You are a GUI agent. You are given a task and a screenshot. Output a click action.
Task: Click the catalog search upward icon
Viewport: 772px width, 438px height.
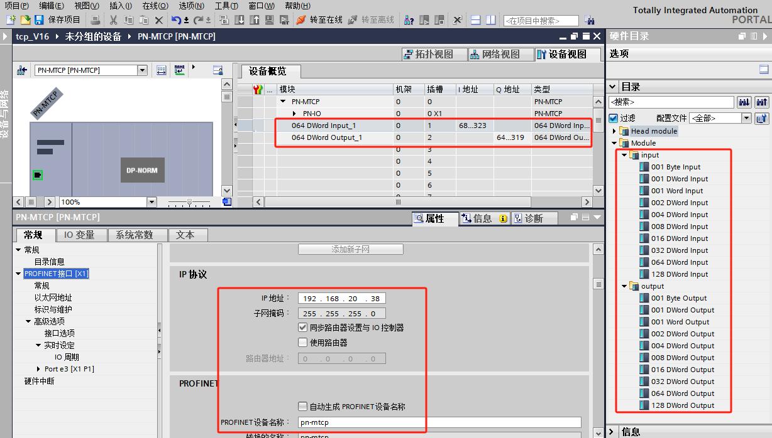point(762,102)
